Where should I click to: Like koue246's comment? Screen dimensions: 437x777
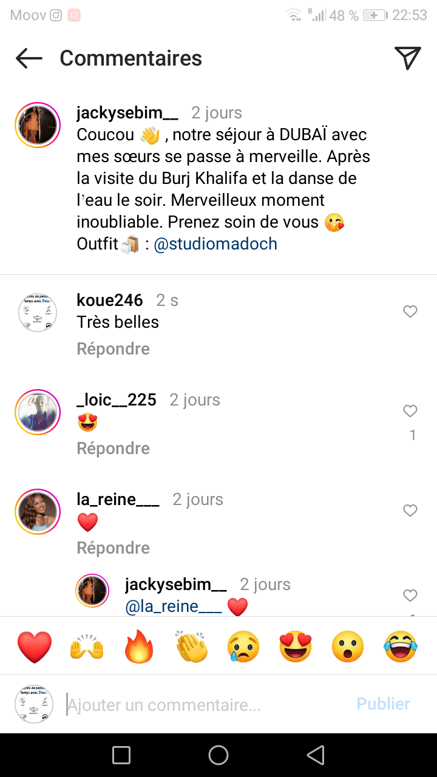(410, 311)
